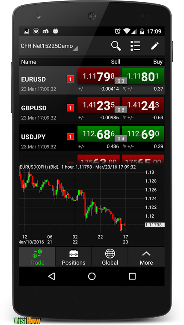
Task: Tap the status bar clock 17:09
Action: tap(154, 31)
